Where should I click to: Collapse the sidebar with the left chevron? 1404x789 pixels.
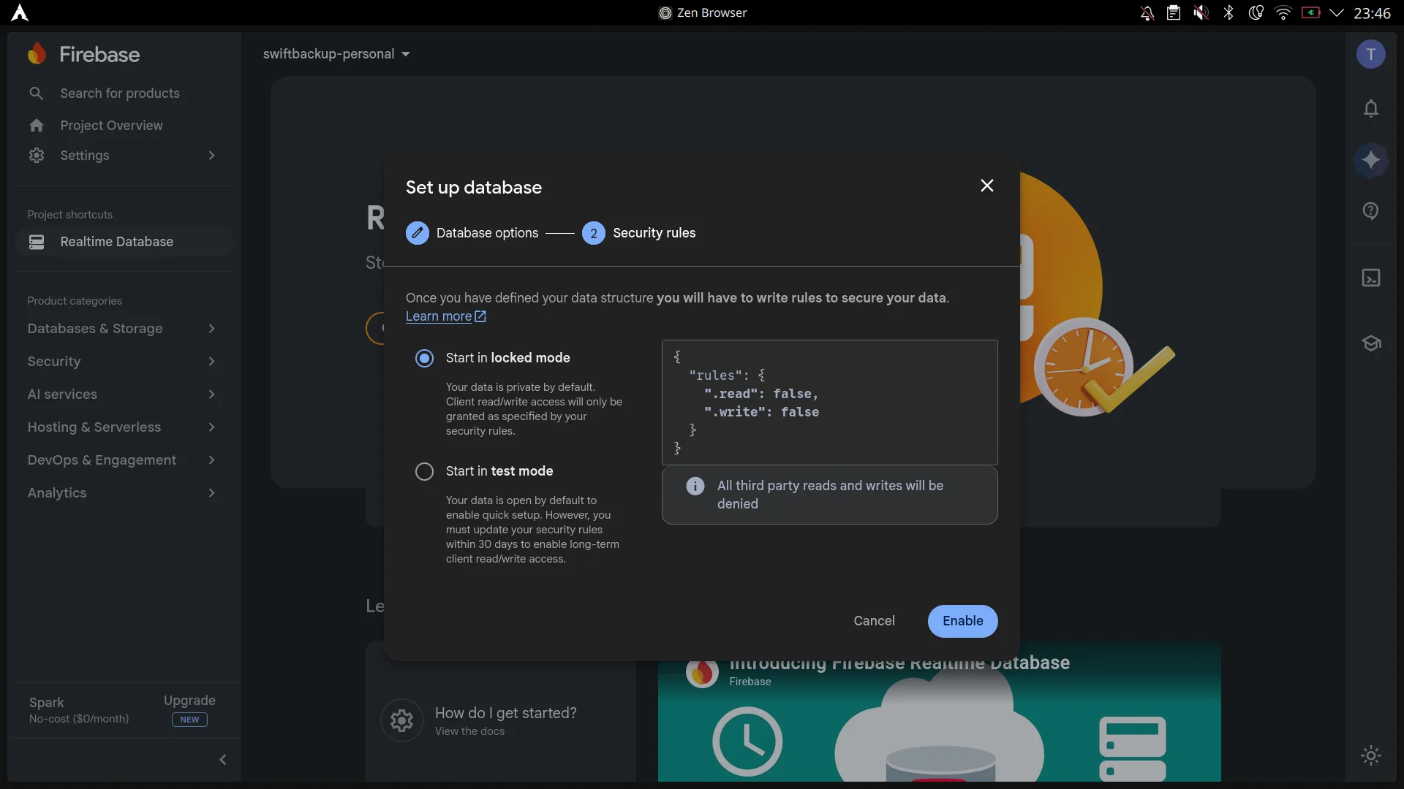point(223,760)
